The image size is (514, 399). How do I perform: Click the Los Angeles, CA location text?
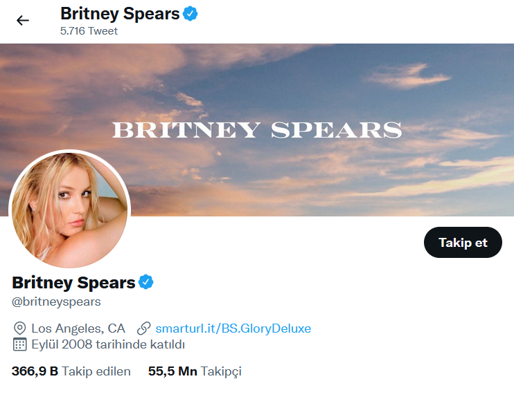click(78, 328)
